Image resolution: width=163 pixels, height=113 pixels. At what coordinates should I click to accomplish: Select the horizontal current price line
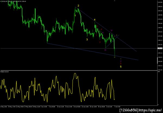click(79, 48)
